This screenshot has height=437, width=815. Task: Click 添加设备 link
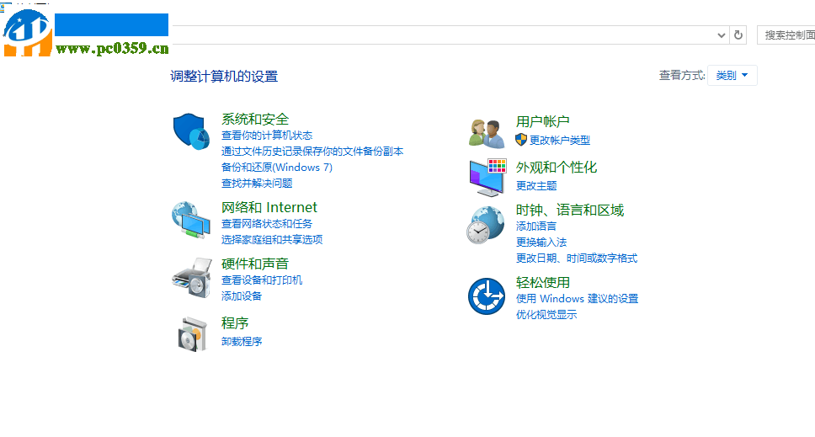tap(241, 296)
